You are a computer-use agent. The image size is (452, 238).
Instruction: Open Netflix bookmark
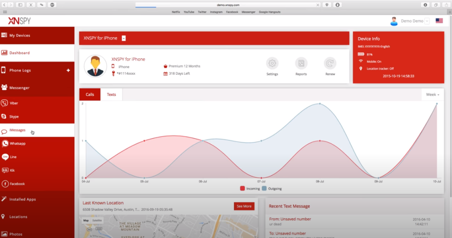[176, 12]
